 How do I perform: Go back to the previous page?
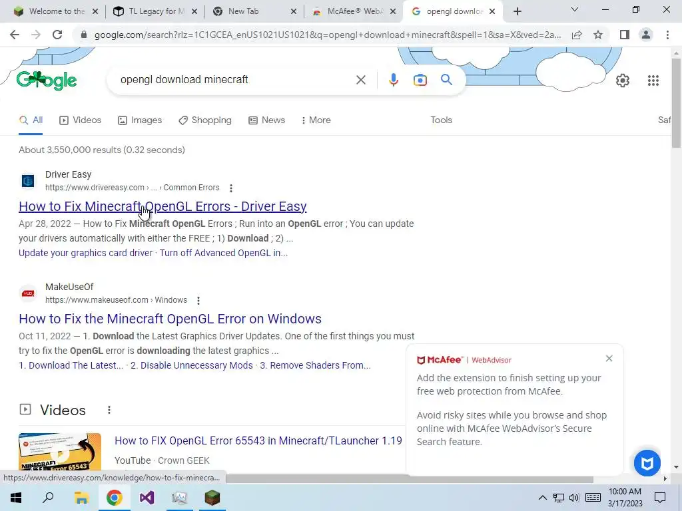click(x=15, y=35)
